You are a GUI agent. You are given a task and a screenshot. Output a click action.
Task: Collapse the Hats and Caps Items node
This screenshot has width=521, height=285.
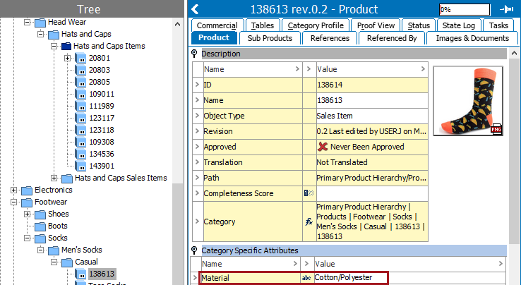tap(54, 46)
